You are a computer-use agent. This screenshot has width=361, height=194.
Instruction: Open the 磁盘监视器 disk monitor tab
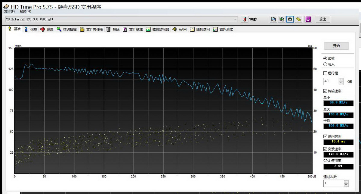click(158, 30)
